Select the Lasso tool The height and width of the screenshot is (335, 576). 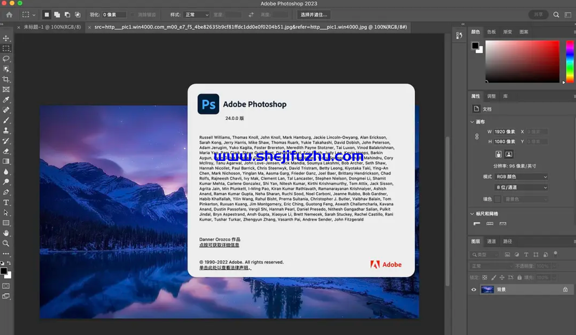point(6,59)
